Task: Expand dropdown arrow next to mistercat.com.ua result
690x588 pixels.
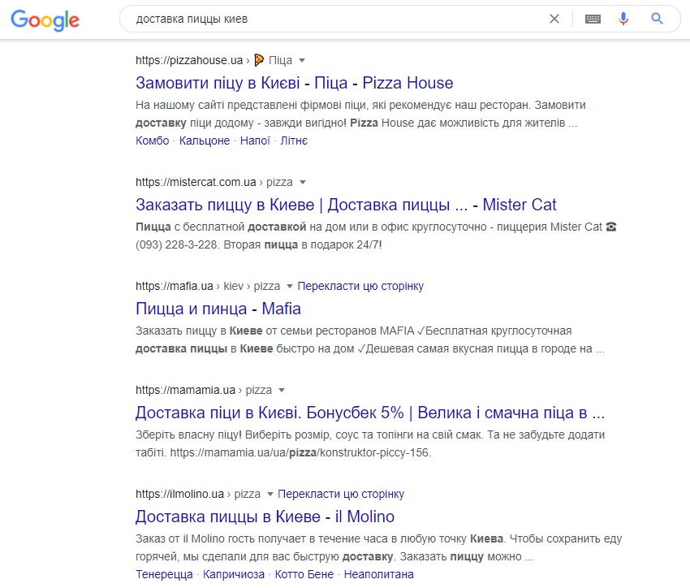Action: click(x=303, y=182)
